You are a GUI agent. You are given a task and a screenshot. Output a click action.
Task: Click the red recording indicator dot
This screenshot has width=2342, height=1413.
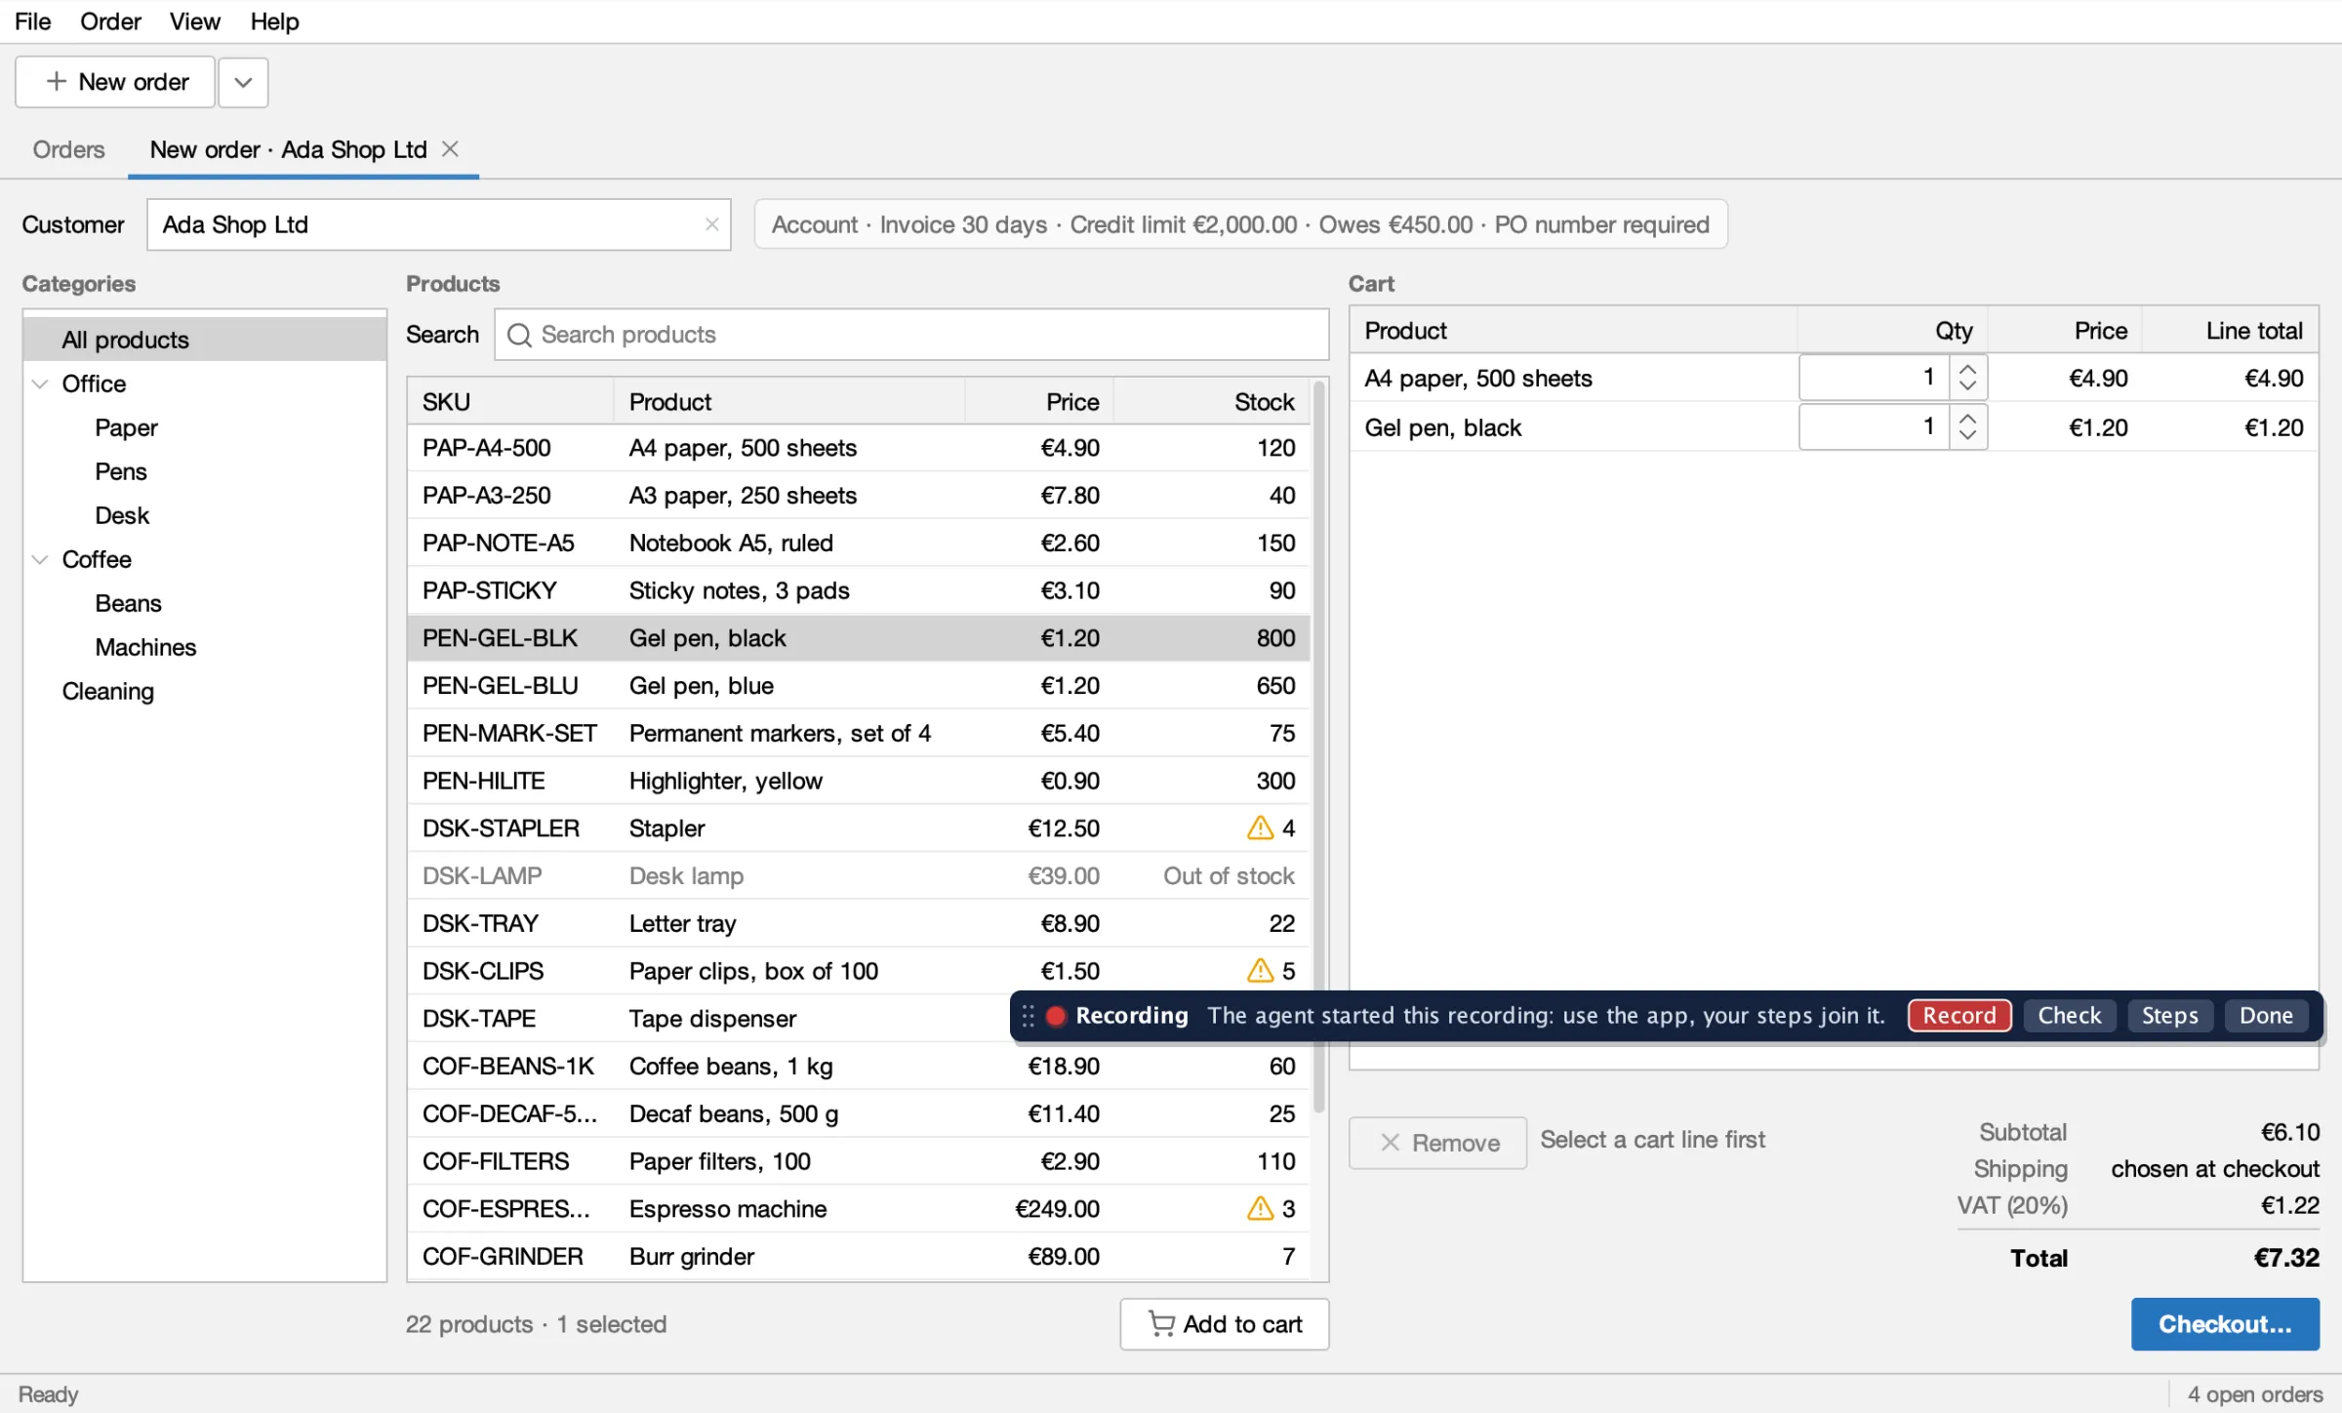click(1055, 1016)
